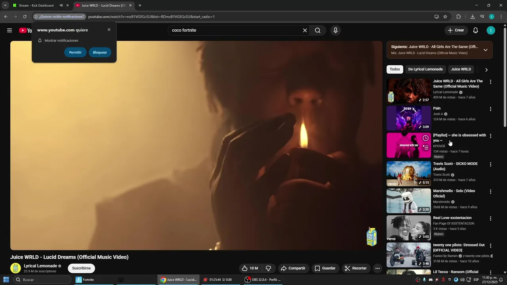
Task: Select the Todos filter chip
Action: pyautogui.click(x=395, y=69)
